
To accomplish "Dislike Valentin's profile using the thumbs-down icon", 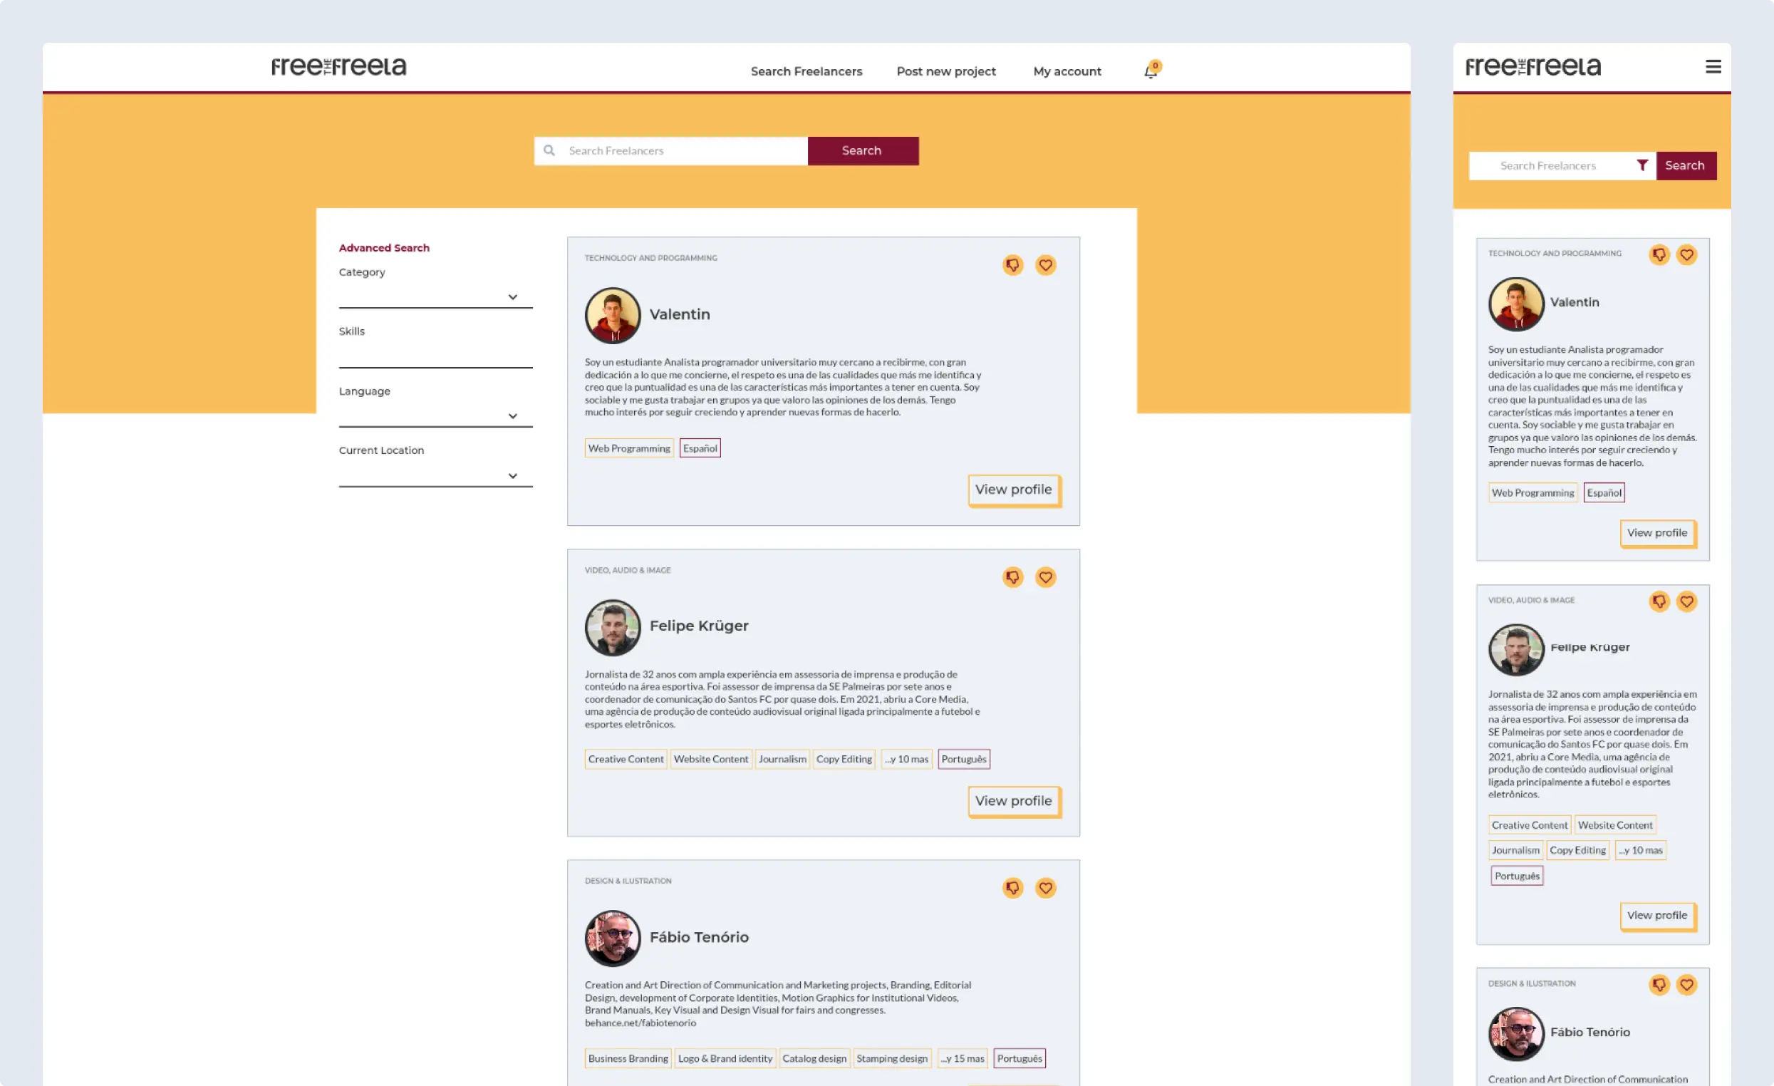I will click(1012, 265).
